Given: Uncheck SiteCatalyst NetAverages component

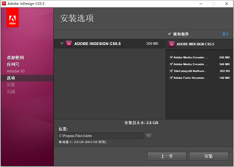Looking at the screenshot, I should coord(171,71).
